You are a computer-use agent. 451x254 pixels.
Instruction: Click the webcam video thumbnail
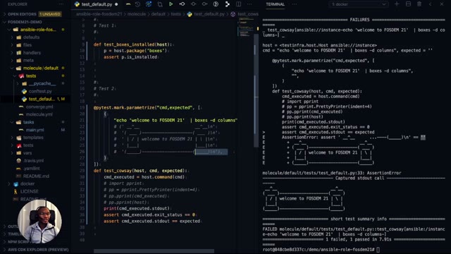(39, 221)
